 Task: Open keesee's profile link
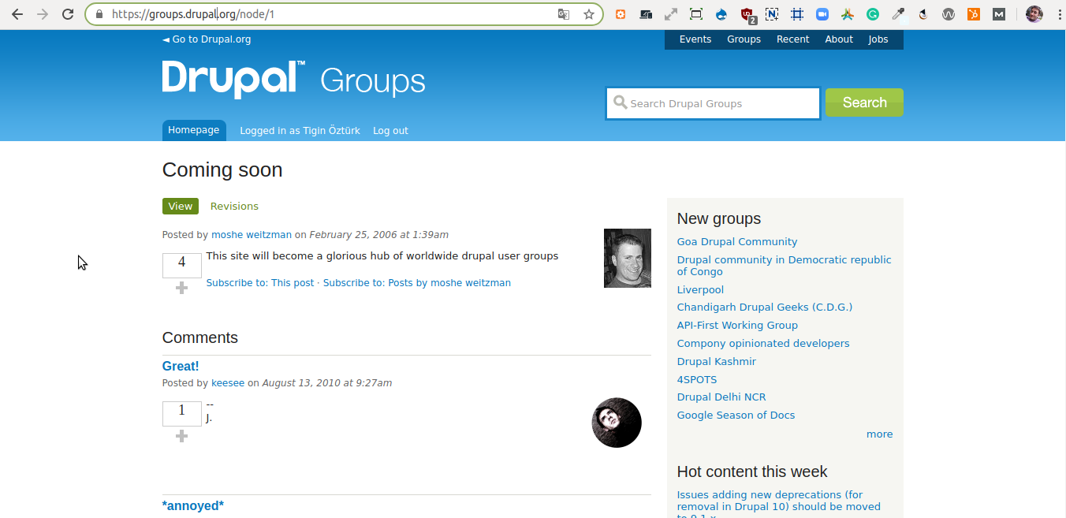228,383
